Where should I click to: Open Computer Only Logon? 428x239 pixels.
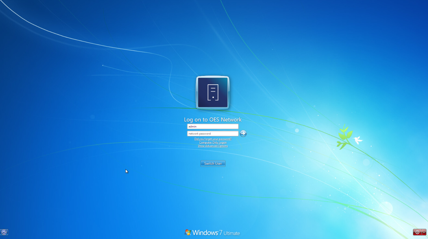[212, 142]
